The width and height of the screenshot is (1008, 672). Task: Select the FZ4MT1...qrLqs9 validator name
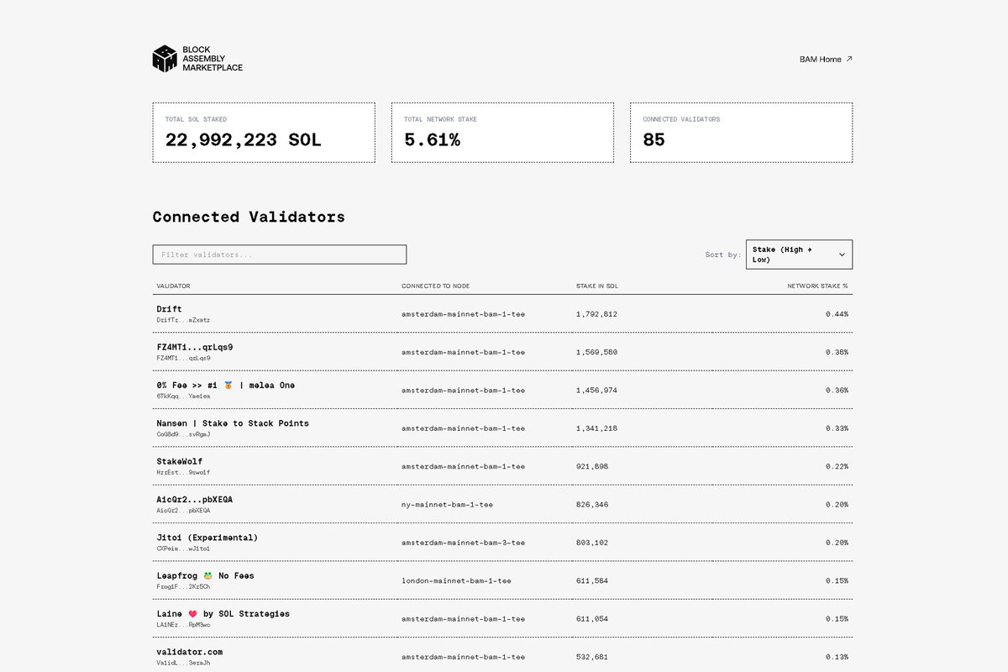click(195, 347)
